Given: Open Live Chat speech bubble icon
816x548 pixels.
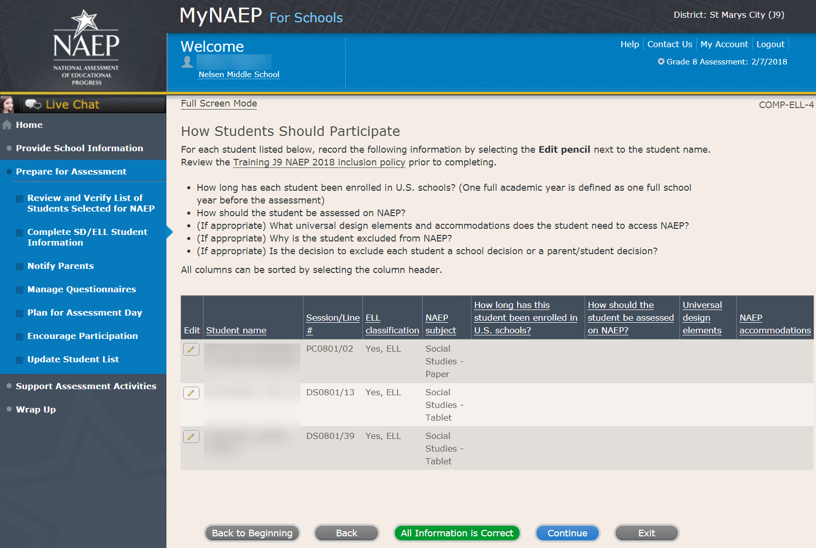Looking at the screenshot, I should pyautogui.click(x=33, y=105).
